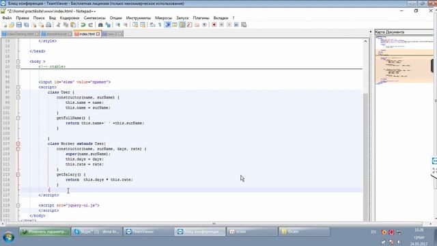The image size is (437, 246).
Task: Switch to the index.html tab
Action: pos(87,34)
